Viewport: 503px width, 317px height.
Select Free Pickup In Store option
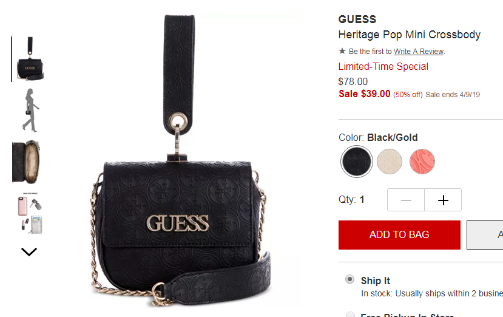click(350, 315)
